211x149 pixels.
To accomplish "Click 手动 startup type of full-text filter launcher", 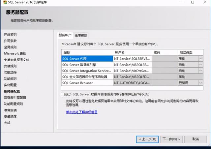I will tap(191, 77).
